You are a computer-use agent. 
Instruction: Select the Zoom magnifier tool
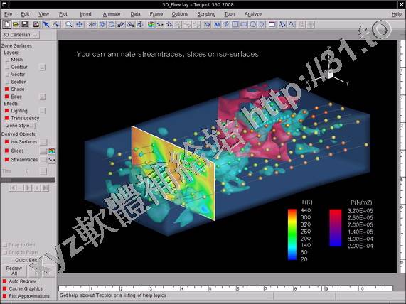click(x=69, y=25)
